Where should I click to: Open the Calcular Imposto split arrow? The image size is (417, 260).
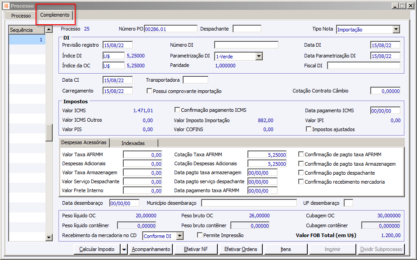click(124, 249)
